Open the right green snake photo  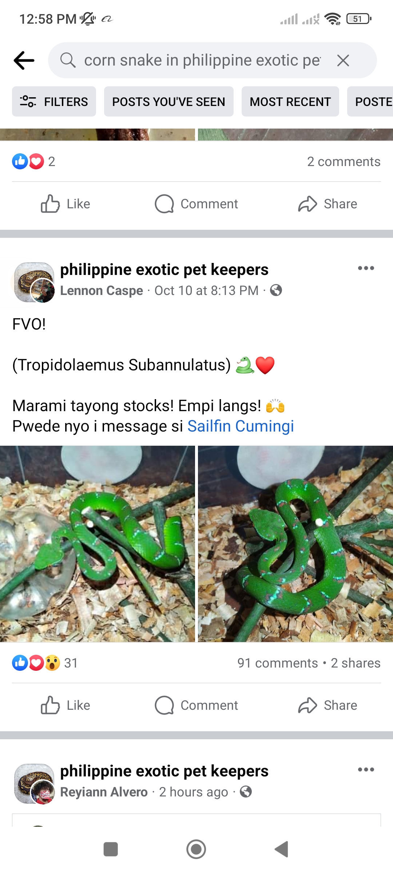(295, 544)
